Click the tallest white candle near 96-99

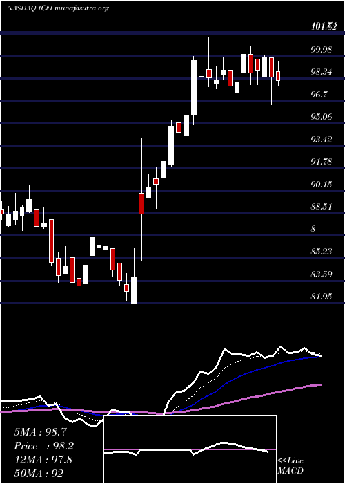point(194,87)
